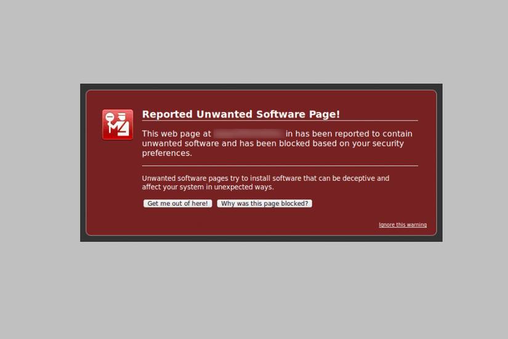Click the Reported Unwanted Software Page! heading
The height and width of the screenshot is (339, 508).
(x=241, y=114)
